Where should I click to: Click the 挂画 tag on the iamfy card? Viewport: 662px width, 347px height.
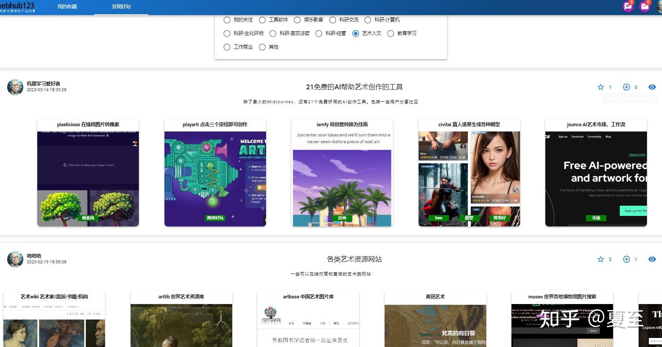tap(342, 218)
